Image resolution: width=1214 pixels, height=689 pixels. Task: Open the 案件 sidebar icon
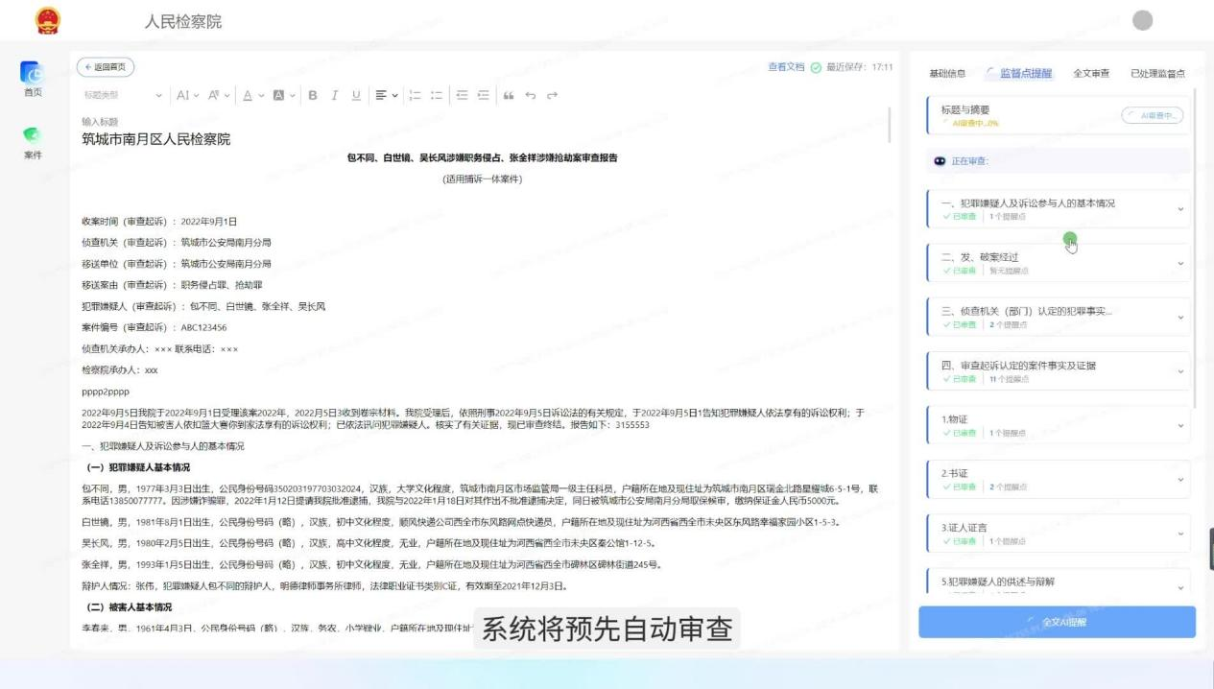pyautogui.click(x=33, y=141)
